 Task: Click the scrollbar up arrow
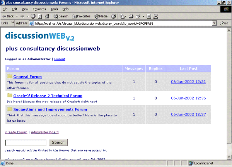click(x=229, y=30)
